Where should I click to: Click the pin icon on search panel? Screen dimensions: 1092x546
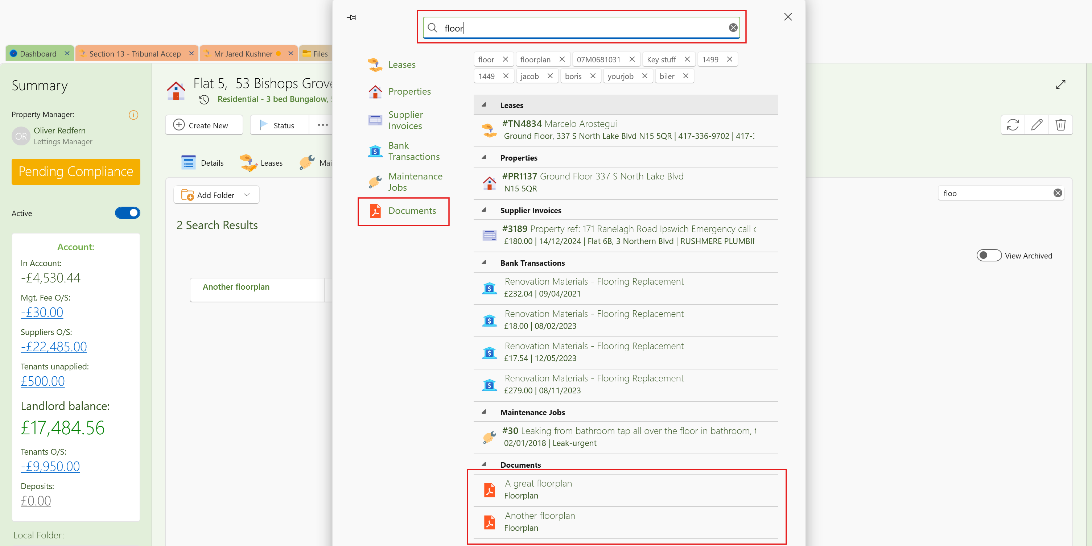351,17
